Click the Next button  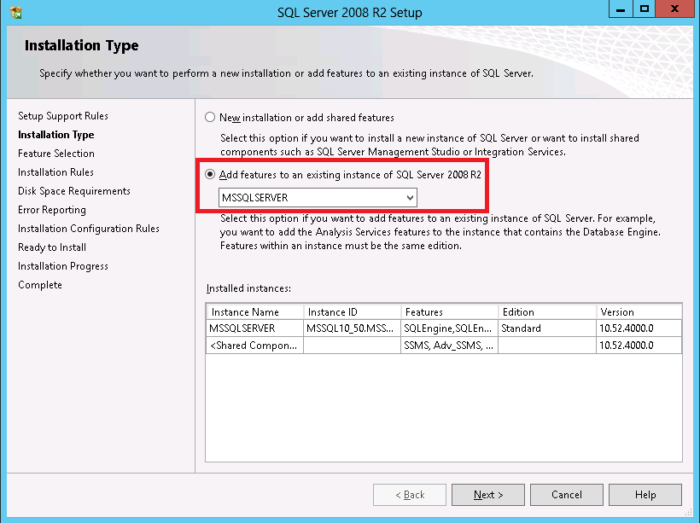(x=488, y=495)
